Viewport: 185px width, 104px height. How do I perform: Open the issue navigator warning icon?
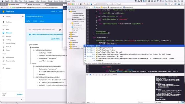(75, 7)
